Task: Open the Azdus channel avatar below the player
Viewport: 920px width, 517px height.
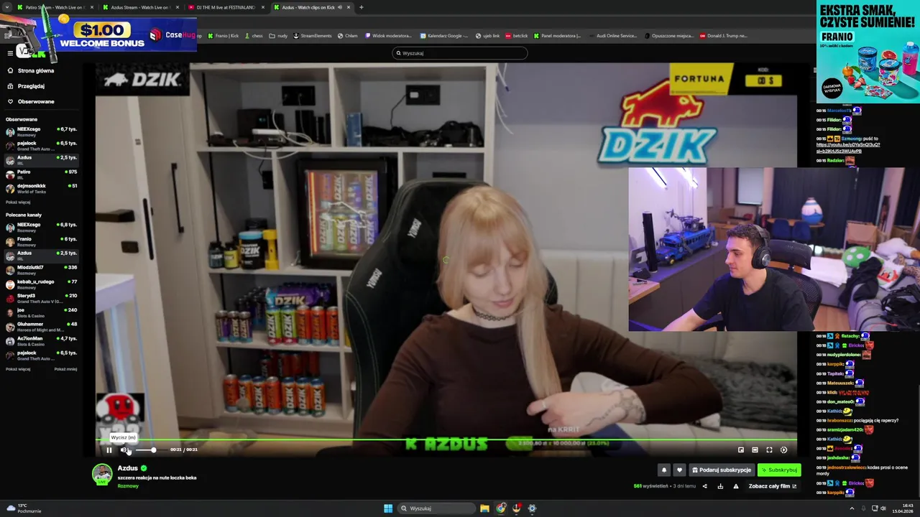Action: (x=102, y=474)
